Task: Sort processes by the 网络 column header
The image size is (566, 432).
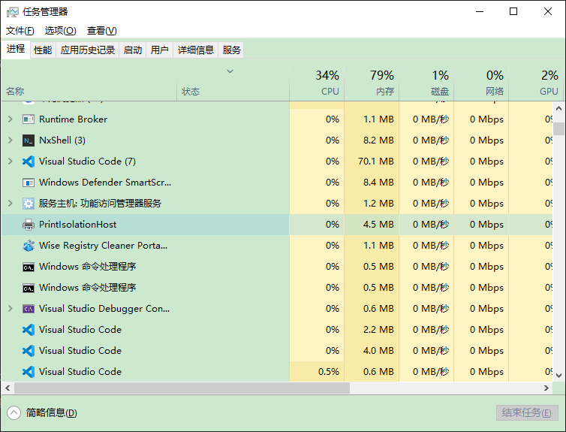Action: click(x=481, y=84)
